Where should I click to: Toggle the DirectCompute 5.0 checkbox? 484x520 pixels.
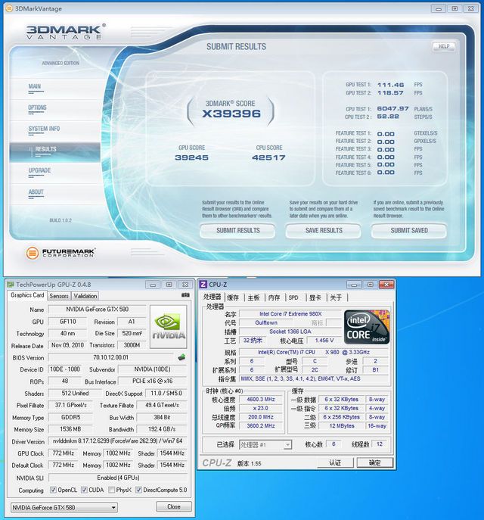coord(138,490)
